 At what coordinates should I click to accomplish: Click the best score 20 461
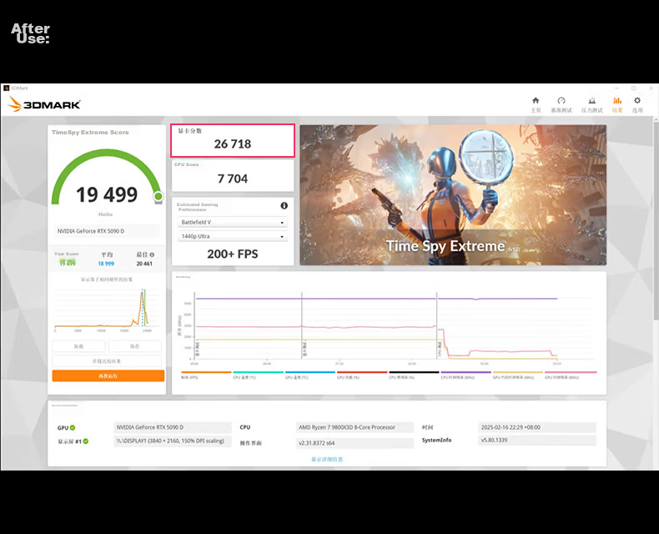pos(144,264)
